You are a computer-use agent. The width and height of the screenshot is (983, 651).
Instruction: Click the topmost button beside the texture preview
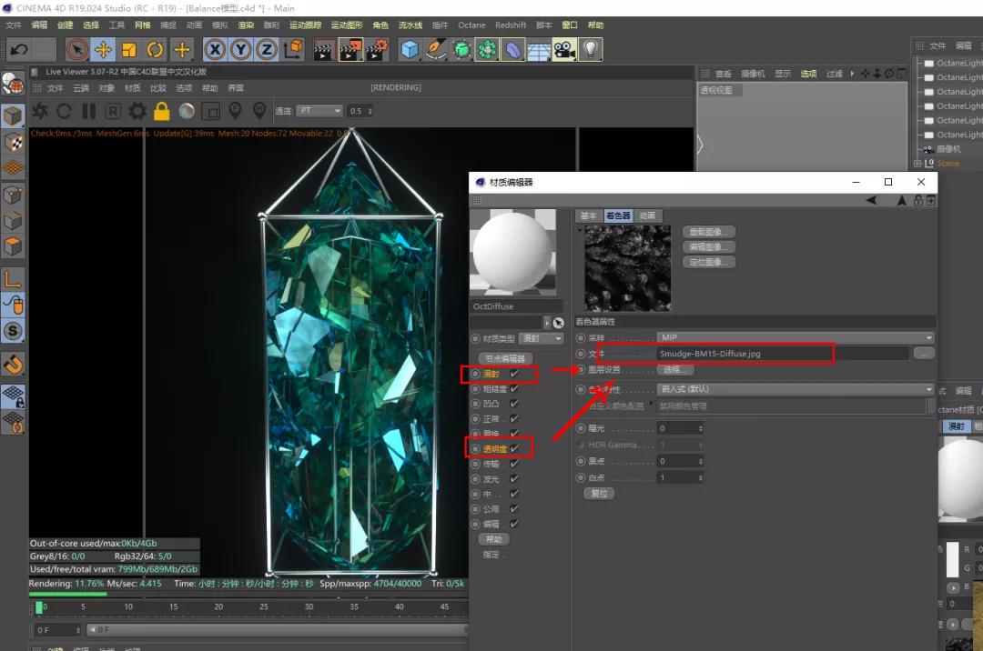(x=709, y=232)
